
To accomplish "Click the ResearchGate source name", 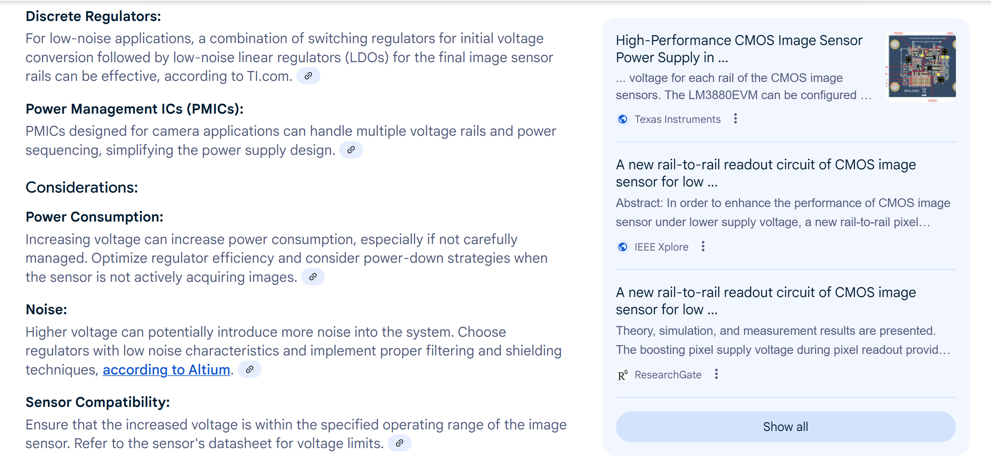I will point(668,374).
